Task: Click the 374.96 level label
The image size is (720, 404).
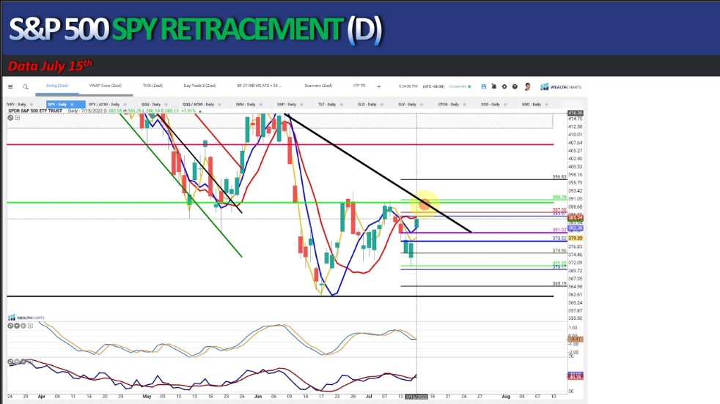Action: (x=559, y=251)
